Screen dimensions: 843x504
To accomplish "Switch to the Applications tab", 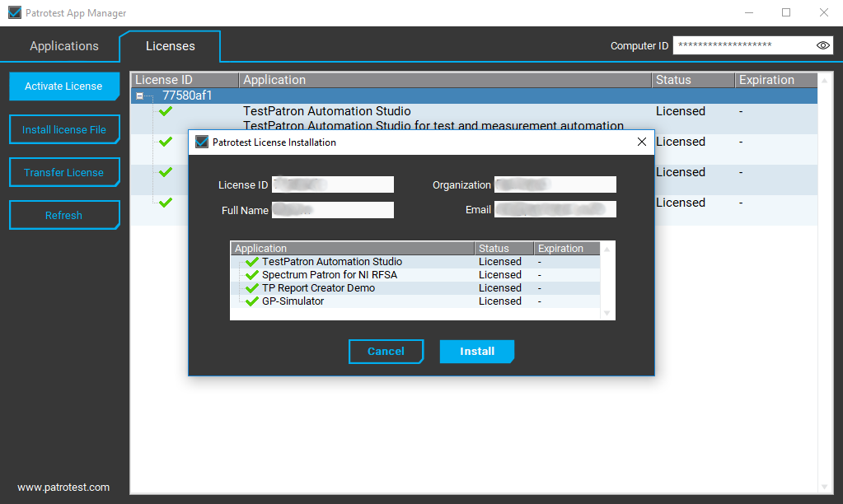I will (64, 46).
